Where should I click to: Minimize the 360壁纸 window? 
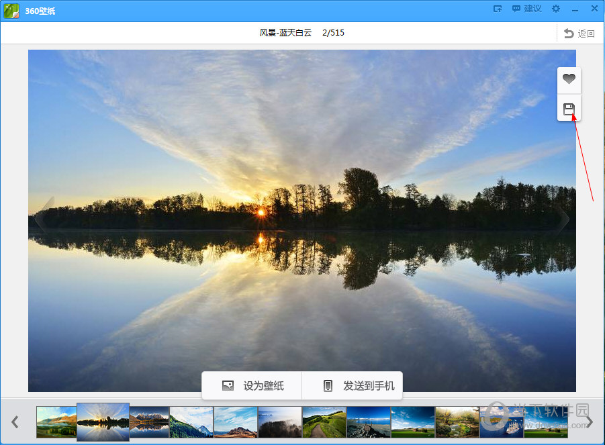coord(575,9)
